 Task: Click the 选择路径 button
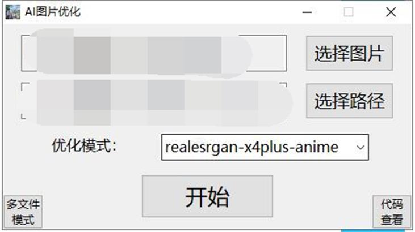click(349, 101)
